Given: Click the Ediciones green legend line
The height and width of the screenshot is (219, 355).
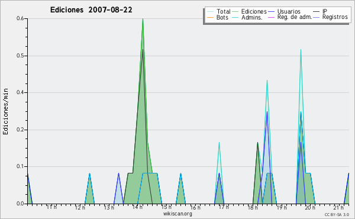Looking at the screenshot, I should pyautogui.click(x=235, y=12).
